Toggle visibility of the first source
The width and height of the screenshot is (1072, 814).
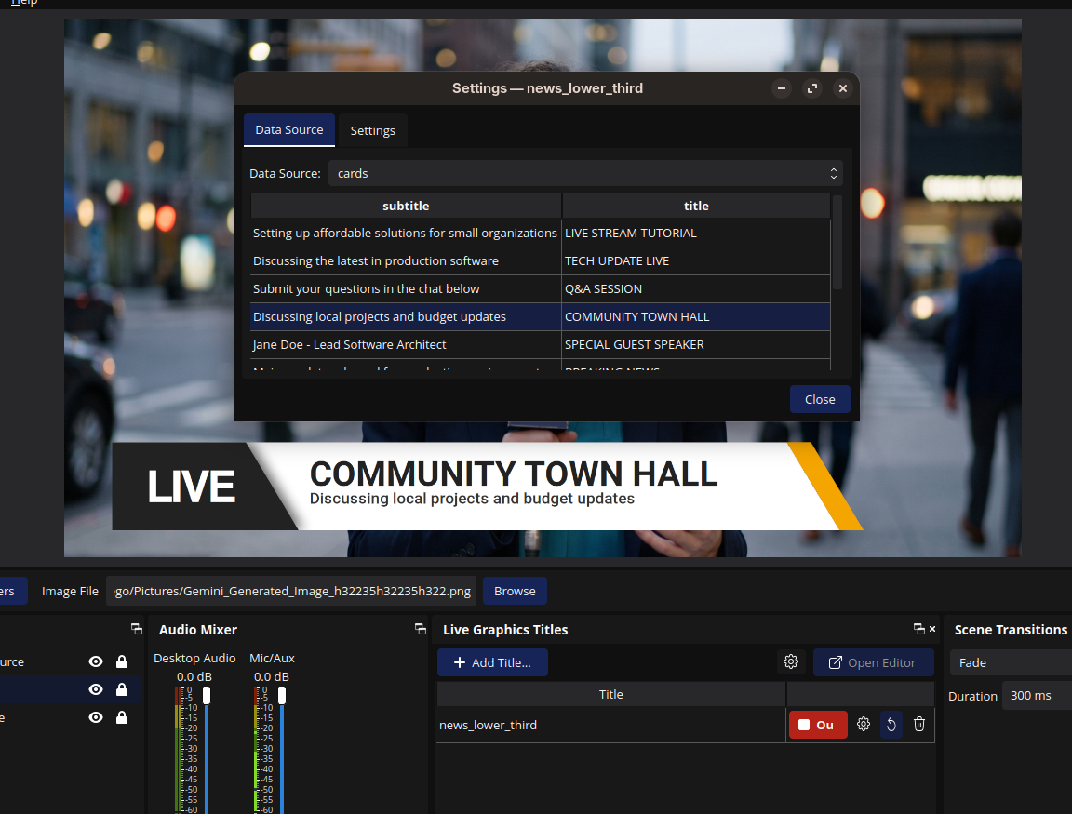tap(96, 661)
